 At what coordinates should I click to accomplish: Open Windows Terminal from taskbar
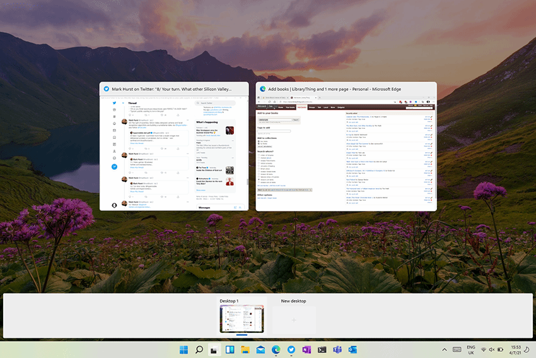[x=322, y=349]
